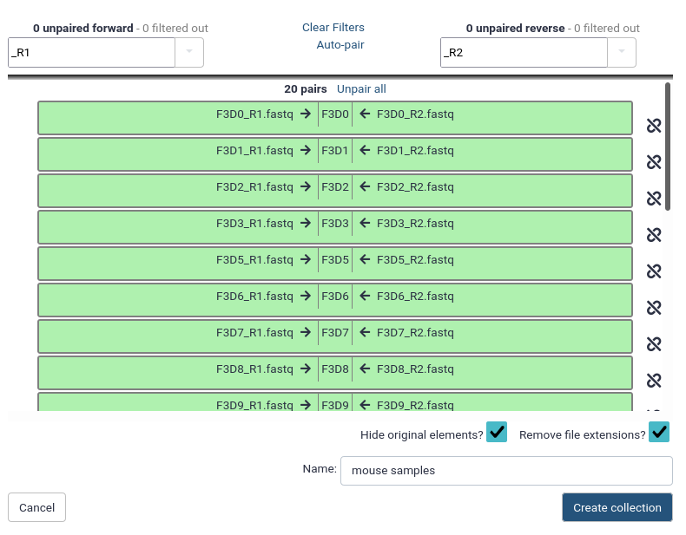Rename the F3D0 pair name label
Image resolution: width=686 pixels, height=535 pixels.
[335, 114]
